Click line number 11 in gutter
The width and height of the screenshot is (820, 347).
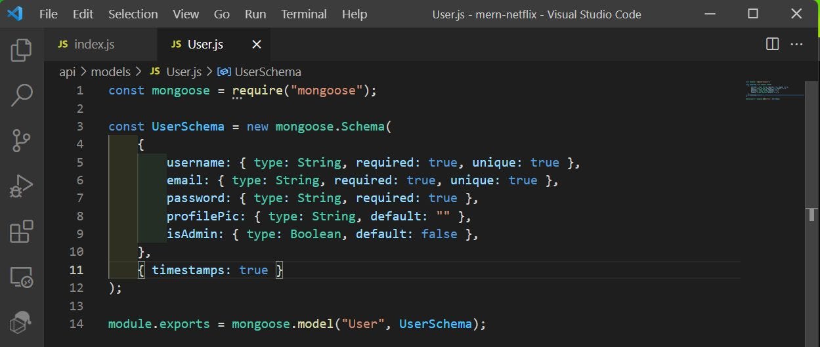point(76,270)
